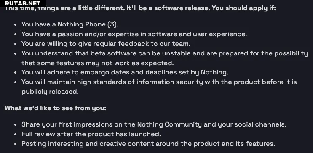Viewport: 313px width, 153px height.
Task: Click the 'You have a Nothing Phone (3).' line
Action: pyautogui.click(x=70, y=24)
